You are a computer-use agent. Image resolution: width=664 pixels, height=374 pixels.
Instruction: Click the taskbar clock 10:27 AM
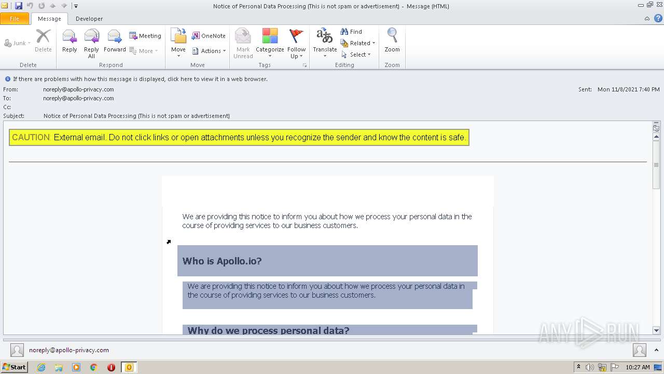click(638, 367)
